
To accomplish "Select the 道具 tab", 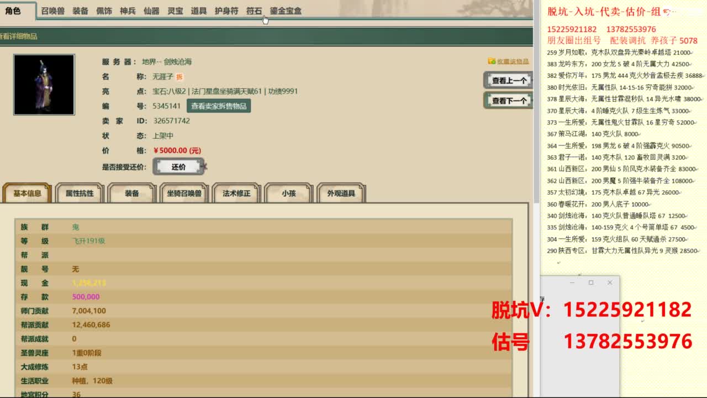I will 199,11.
